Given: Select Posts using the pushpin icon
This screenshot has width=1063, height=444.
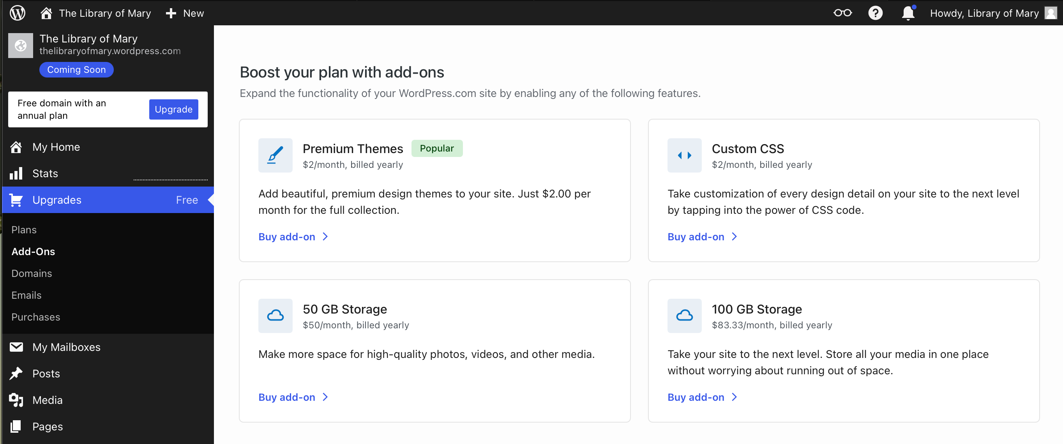Looking at the screenshot, I should click(16, 373).
